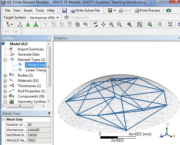Select the selection mode cursor tool
Viewport: 180px width, 145px height.
coord(8,24)
